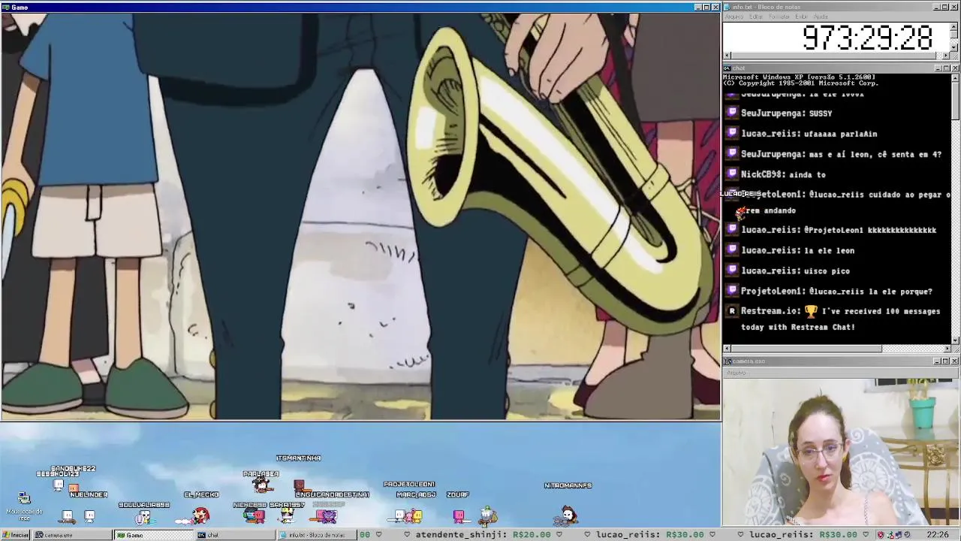The image size is (961, 541).
Task: Click the message 'la ele porque?'
Action: click(x=900, y=291)
